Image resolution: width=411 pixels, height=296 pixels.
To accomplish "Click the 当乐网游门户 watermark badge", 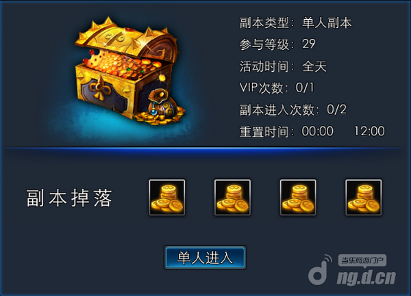I will pos(362,260).
